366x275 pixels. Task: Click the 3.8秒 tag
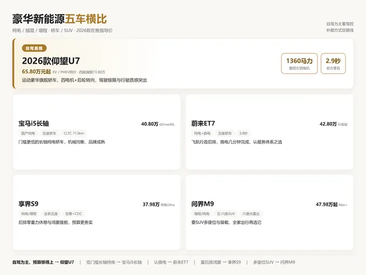[x=243, y=133]
